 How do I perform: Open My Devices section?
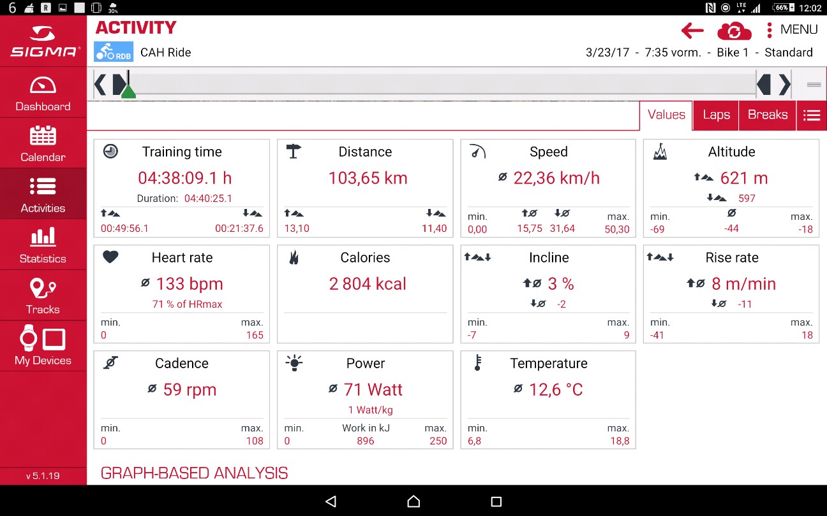click(x=43, y=346)
